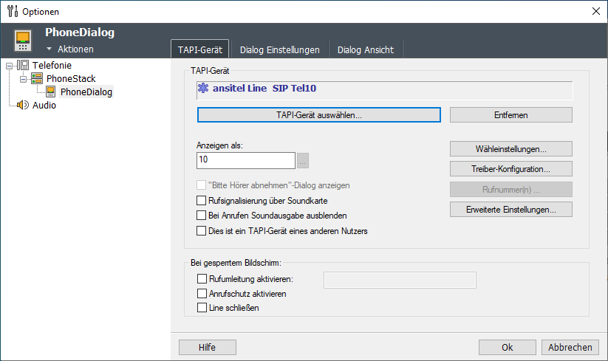Check Rufumleitung aktivieren option
The image size is (608, 361).
[x=202, y=279]
